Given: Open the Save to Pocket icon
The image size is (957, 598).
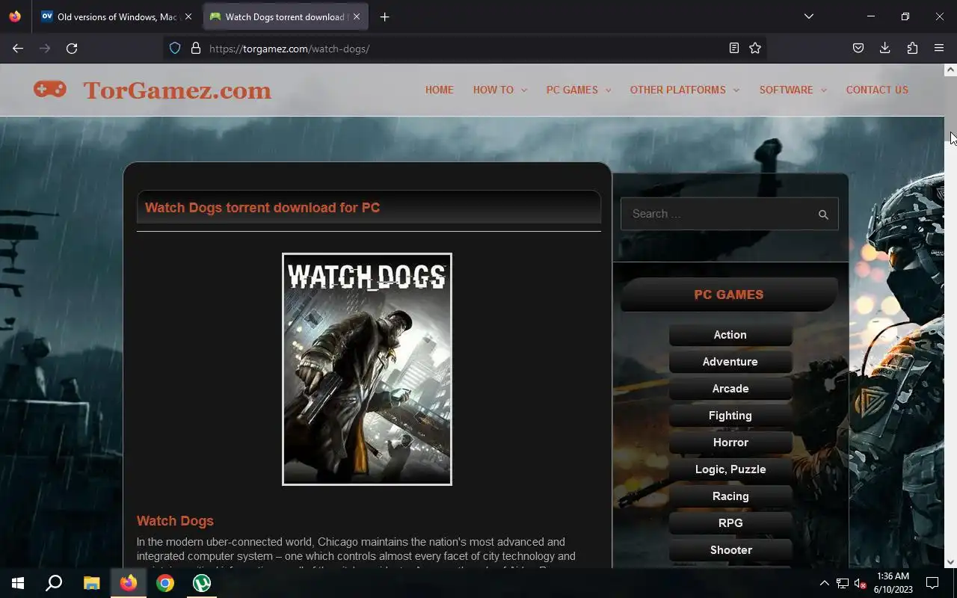Looking at the screenshot, I should 858,49.
